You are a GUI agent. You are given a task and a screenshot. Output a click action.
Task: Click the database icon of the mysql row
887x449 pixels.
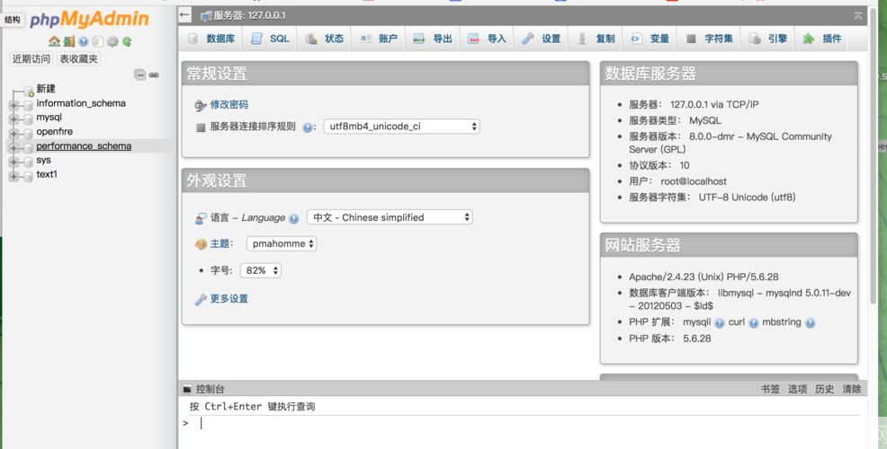click(28, 119)
